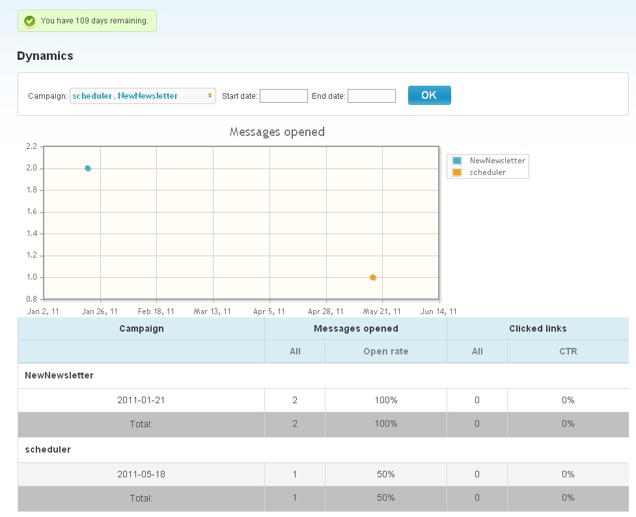Viewport: 636px width, 517px height.
Task: Click the blue OK button
Action: 430,95
